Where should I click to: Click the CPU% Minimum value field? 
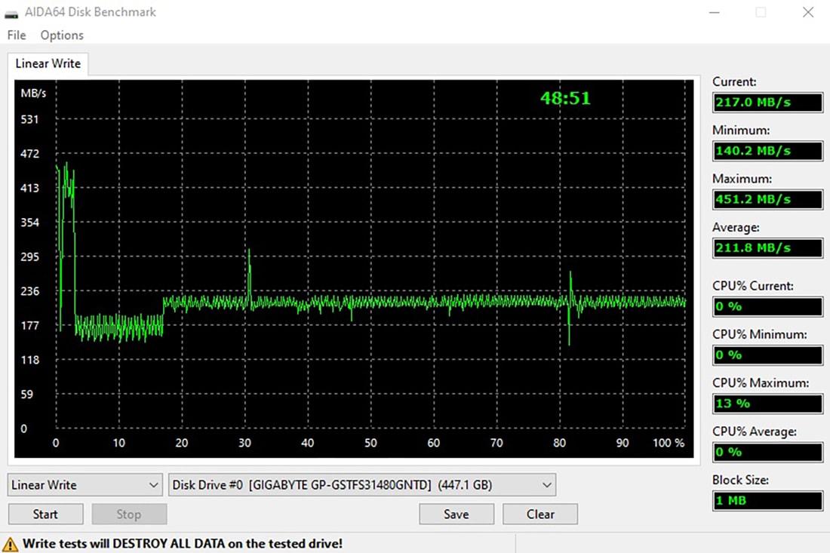pos(767,355)
